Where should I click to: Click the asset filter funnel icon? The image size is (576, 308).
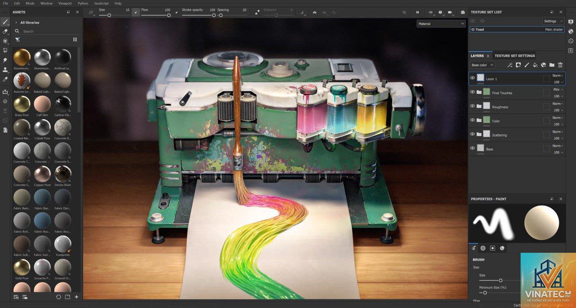(17, 39)
